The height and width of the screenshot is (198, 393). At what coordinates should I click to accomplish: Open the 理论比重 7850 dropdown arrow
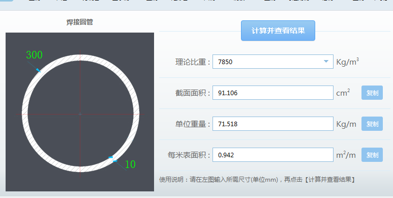326,62
